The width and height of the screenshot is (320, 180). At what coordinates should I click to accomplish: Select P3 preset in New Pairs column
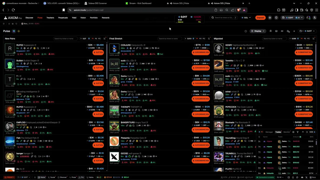(99, 39)
